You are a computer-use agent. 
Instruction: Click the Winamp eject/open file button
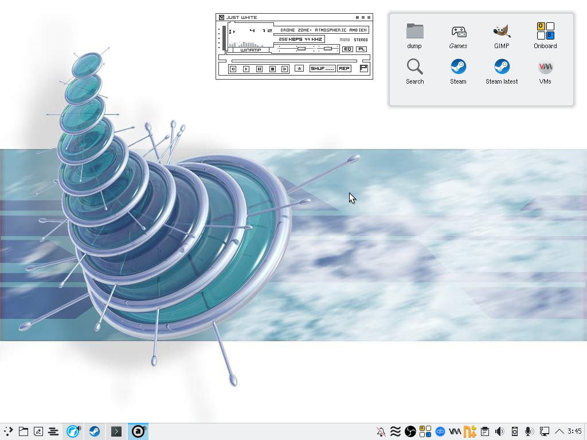[x=299, y=69]
